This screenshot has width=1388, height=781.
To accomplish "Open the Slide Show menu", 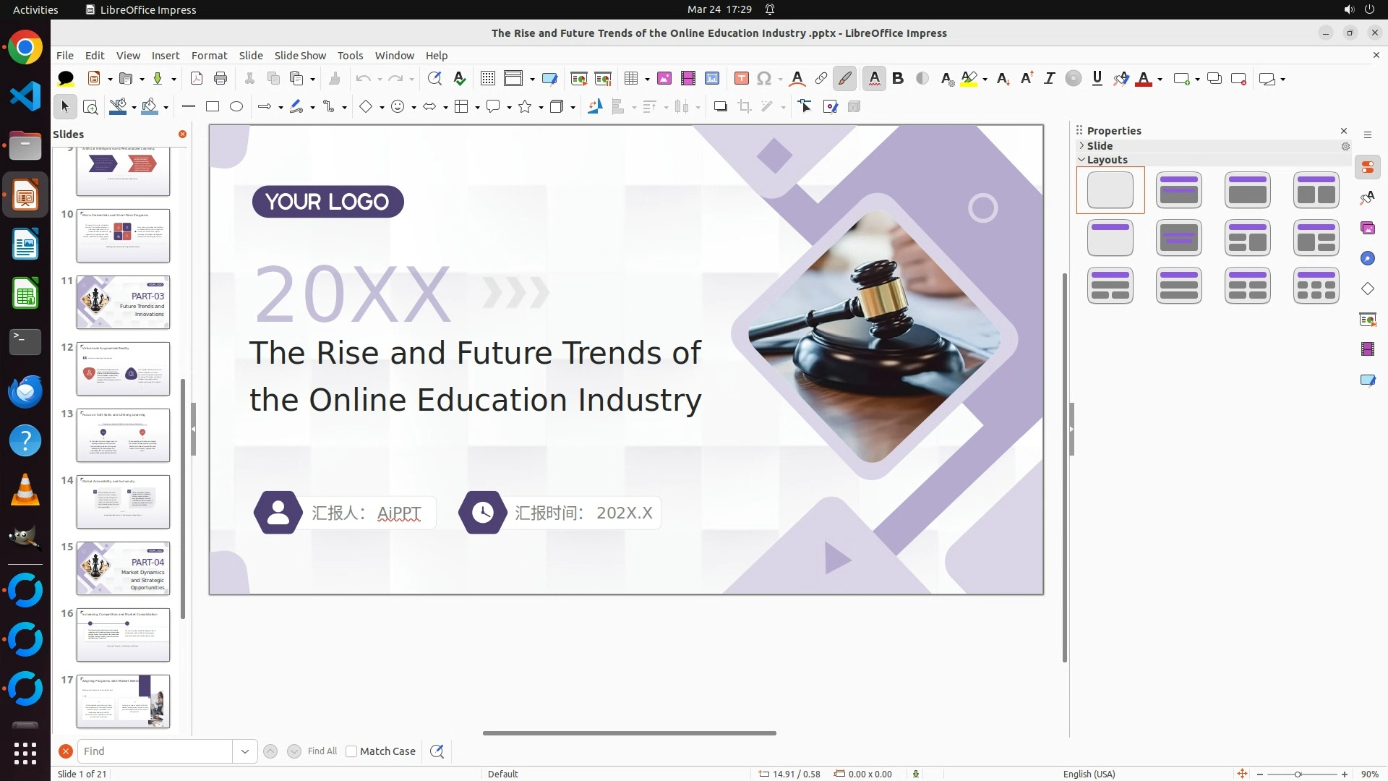I will 300,56.
